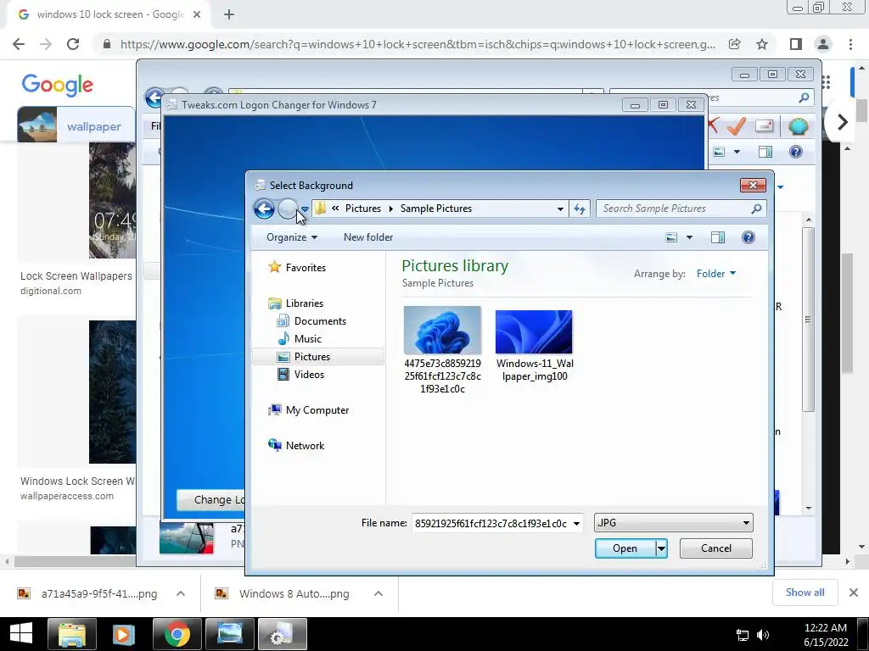Screen dimensions: 869x651
Task: Open options for a71a45a9 download
Action: pos(181,593)
